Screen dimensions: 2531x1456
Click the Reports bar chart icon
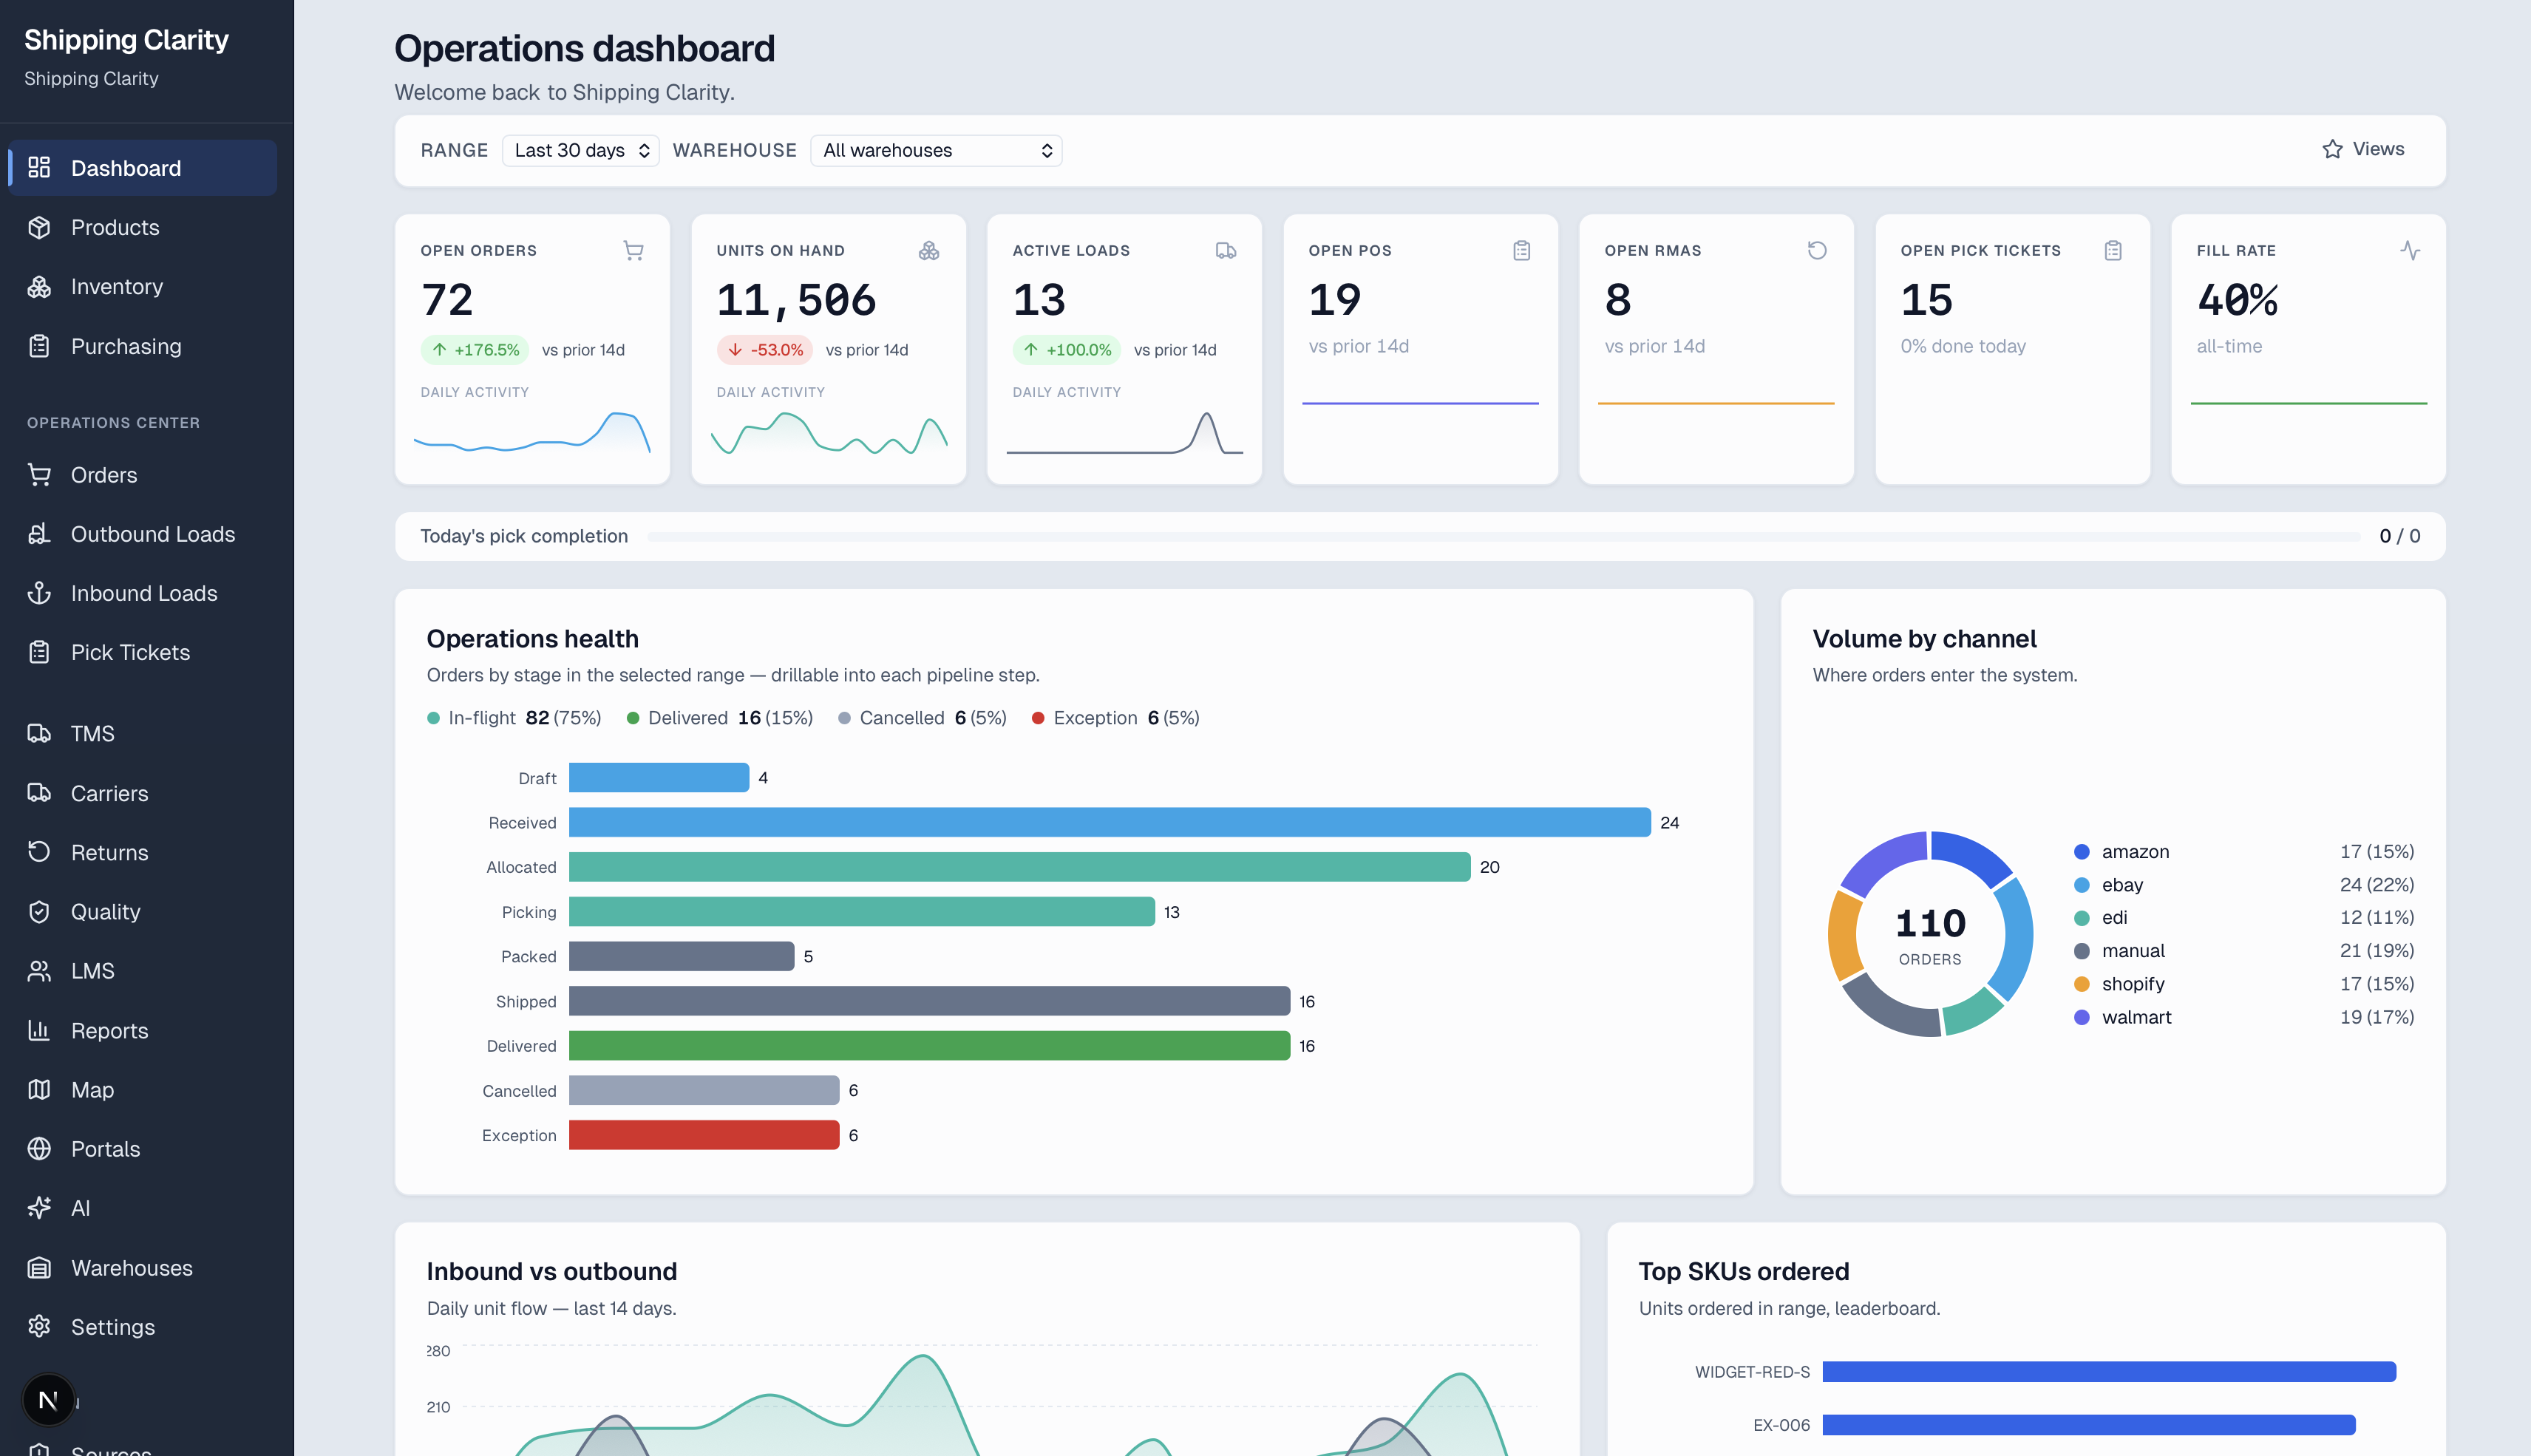(x=39, y=1030)
